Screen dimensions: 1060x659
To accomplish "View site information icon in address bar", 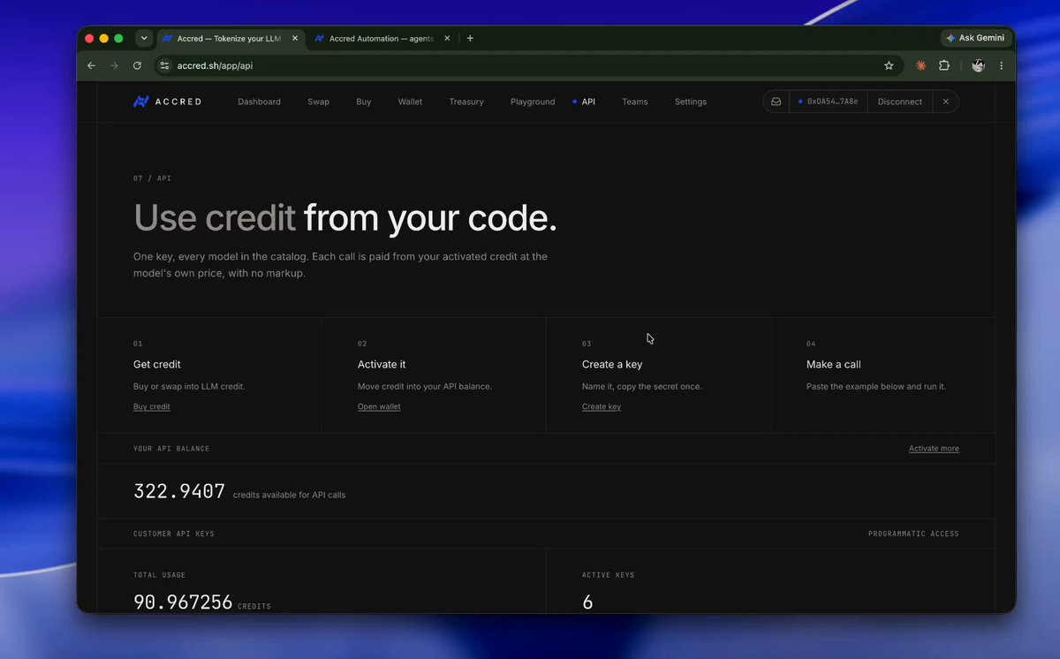I will click(163, 65).
